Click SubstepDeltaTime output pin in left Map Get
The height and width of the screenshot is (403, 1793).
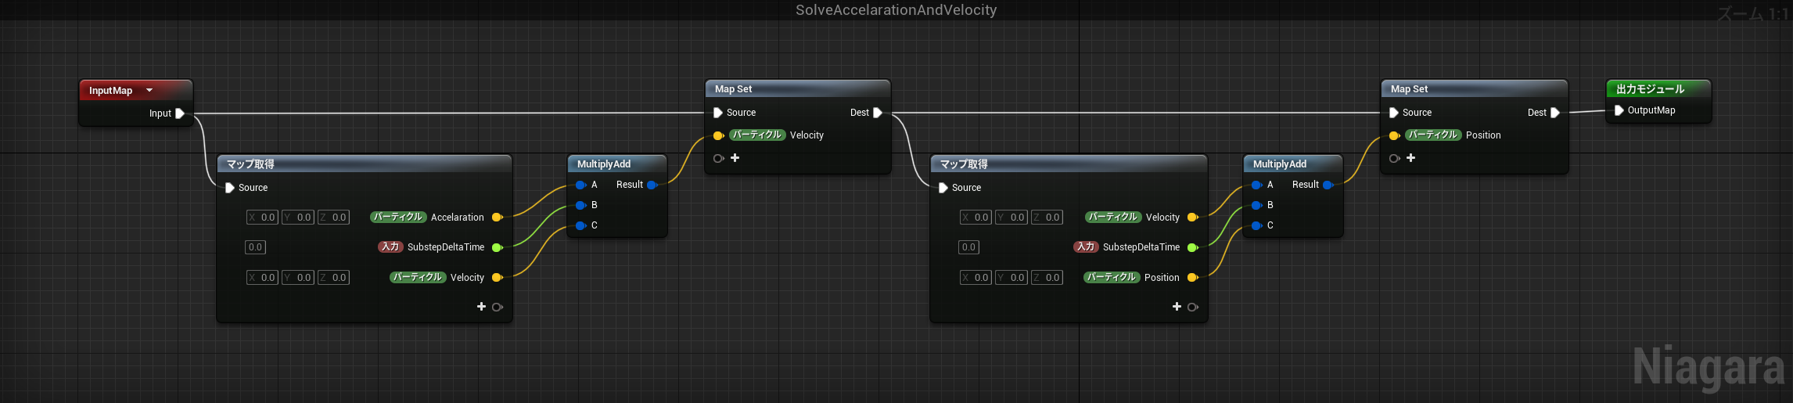497,247
